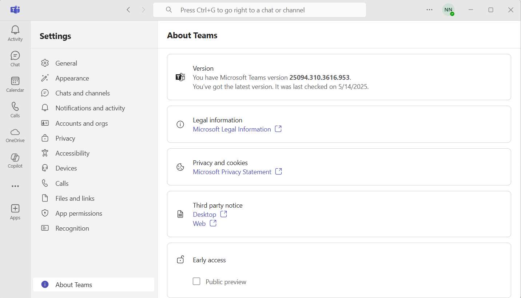Image resolution: width=521 pixels, height=298 pixels.
Task: Open Settings and more menu in title bar
Action: coord(430,10)
